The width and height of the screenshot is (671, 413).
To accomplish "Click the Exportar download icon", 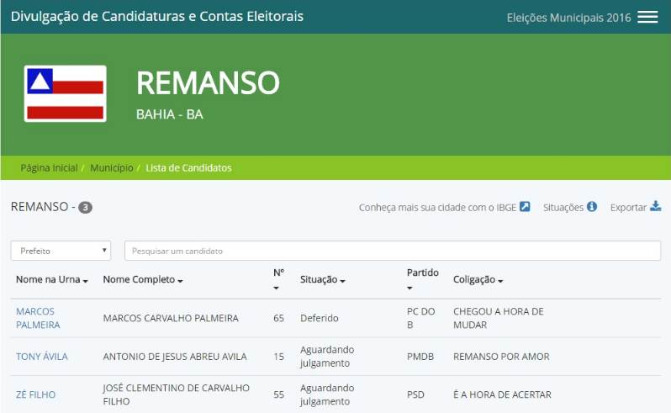I will point(656,207).
